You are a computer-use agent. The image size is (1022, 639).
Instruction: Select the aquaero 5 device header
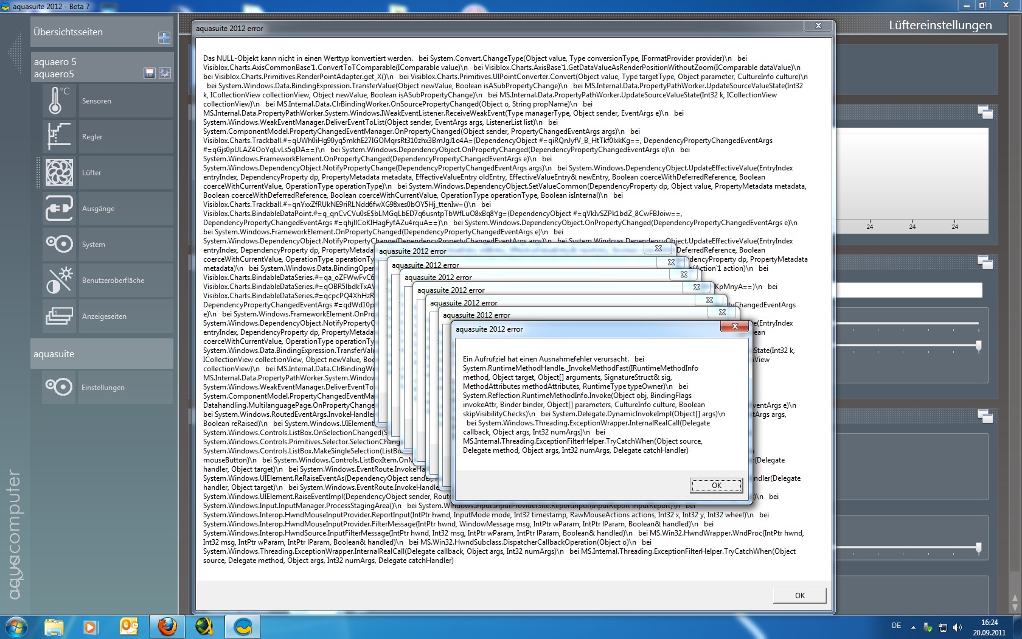click(102, 67)
